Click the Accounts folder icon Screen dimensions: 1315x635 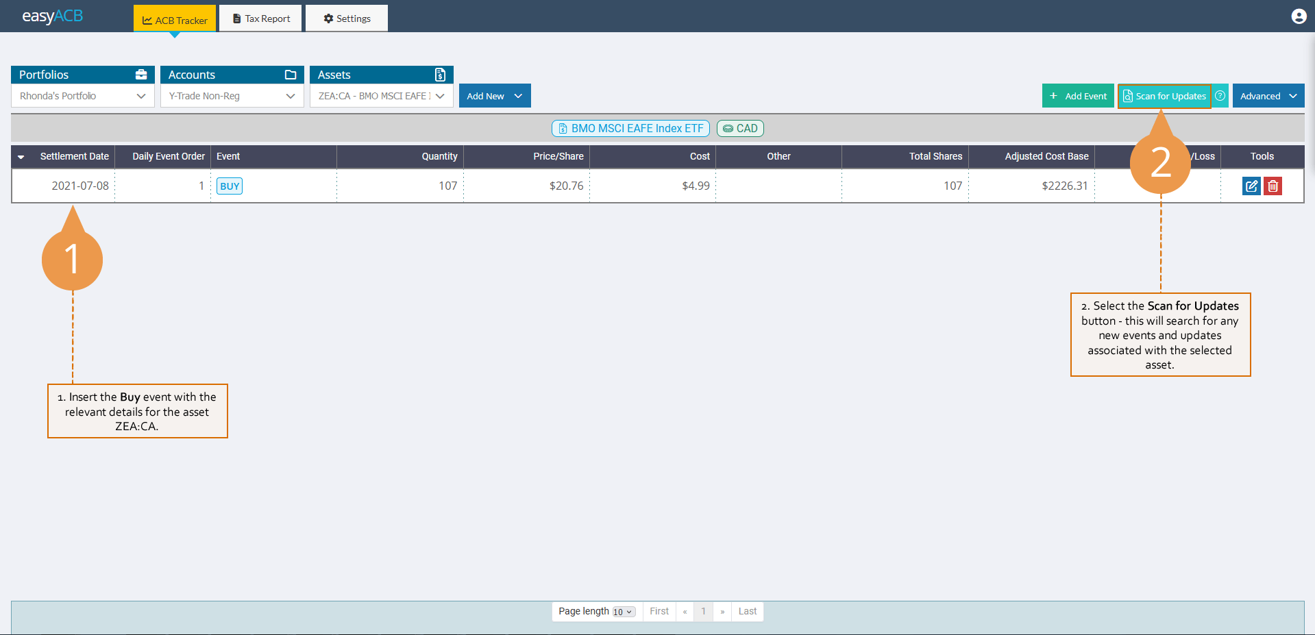click(x=291, y=74)
